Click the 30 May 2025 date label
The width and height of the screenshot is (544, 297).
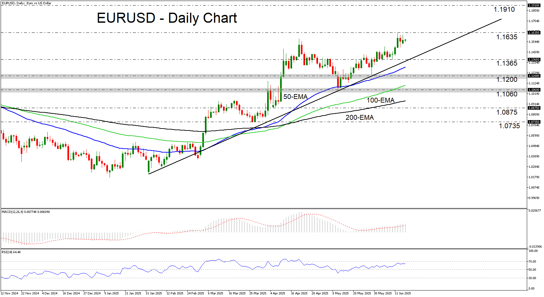[383, 293]
